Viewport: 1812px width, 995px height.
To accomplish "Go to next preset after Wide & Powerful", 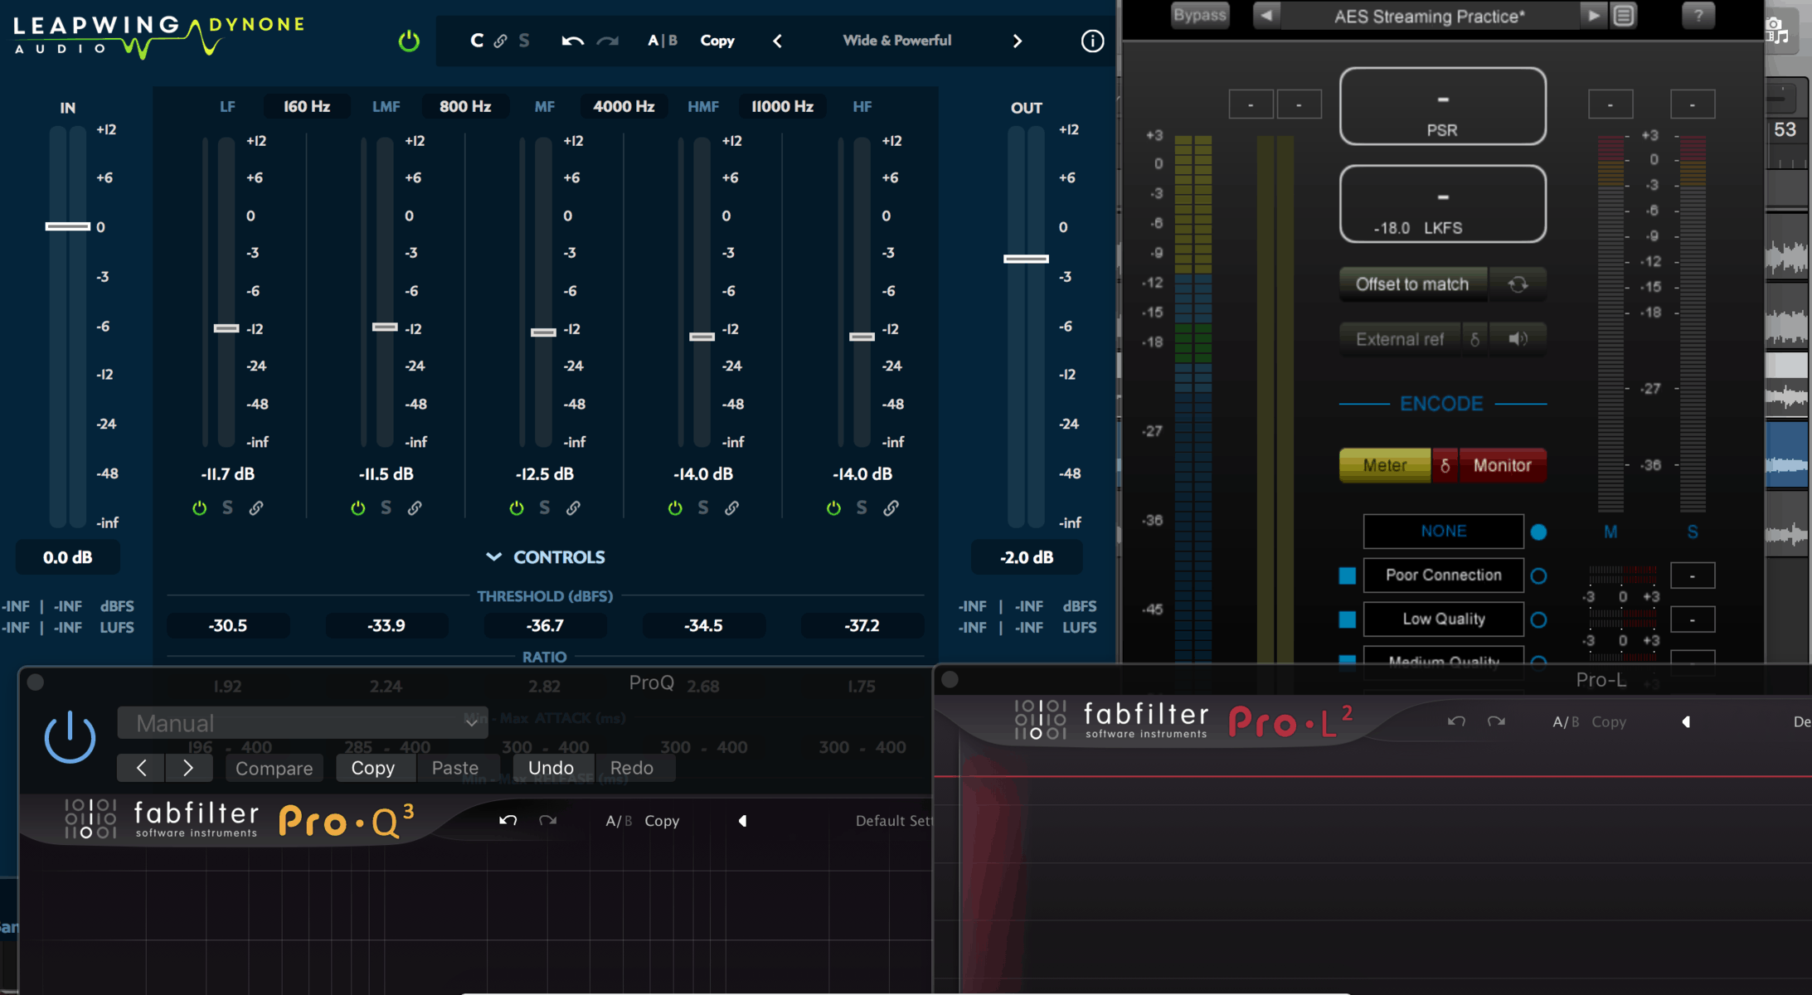I will coord(1018,41).
